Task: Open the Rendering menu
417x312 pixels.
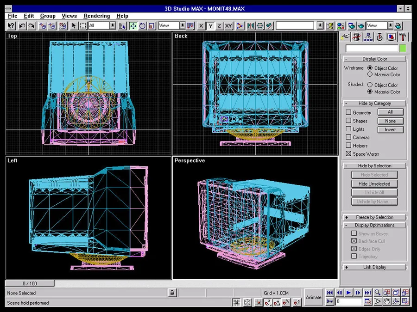Action: [x=96, y=16]
